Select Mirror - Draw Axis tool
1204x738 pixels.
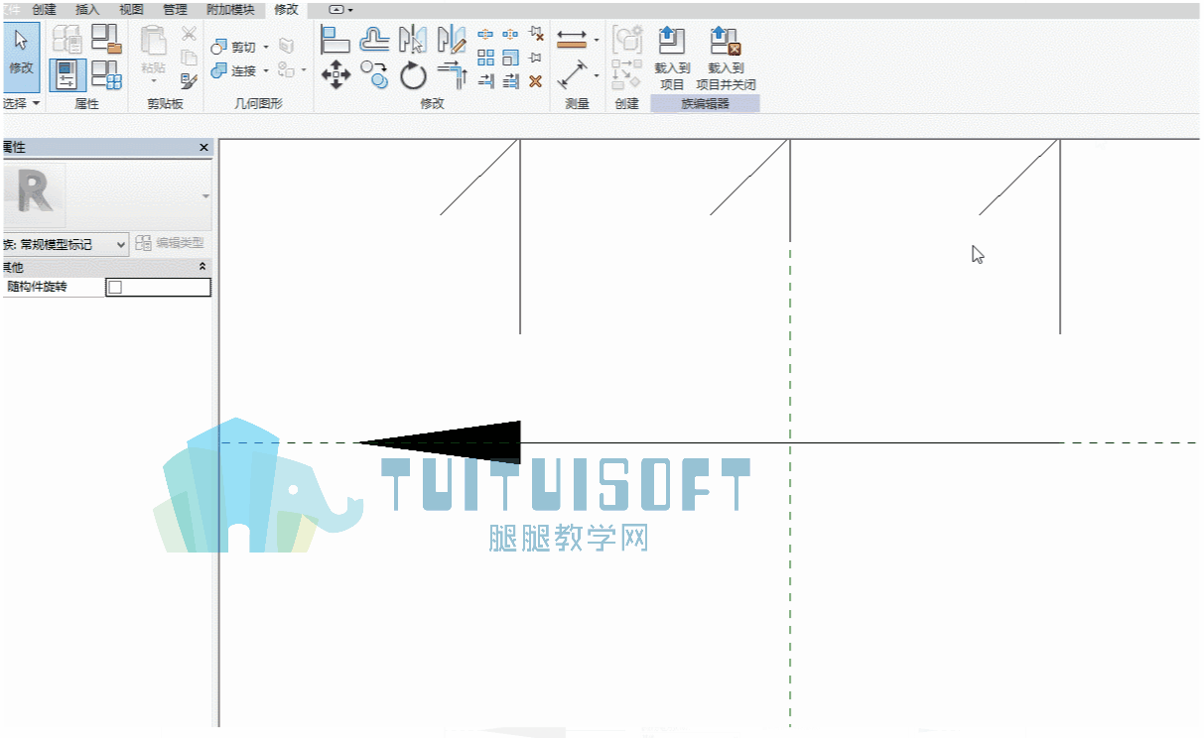point(451,39)
